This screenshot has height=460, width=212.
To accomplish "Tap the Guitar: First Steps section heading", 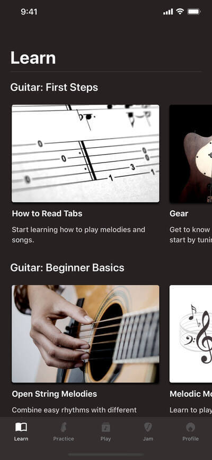I will [54, 88].
